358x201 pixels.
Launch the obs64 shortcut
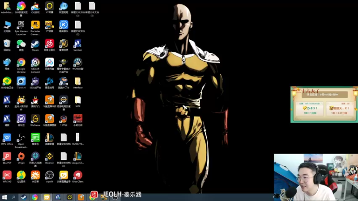[x=50, y=177]
